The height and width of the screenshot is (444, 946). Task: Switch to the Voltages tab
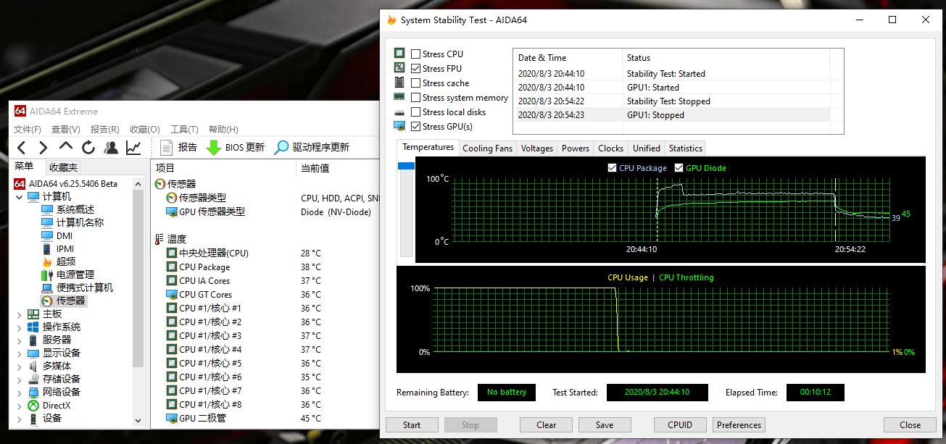(x=537, y=148)
